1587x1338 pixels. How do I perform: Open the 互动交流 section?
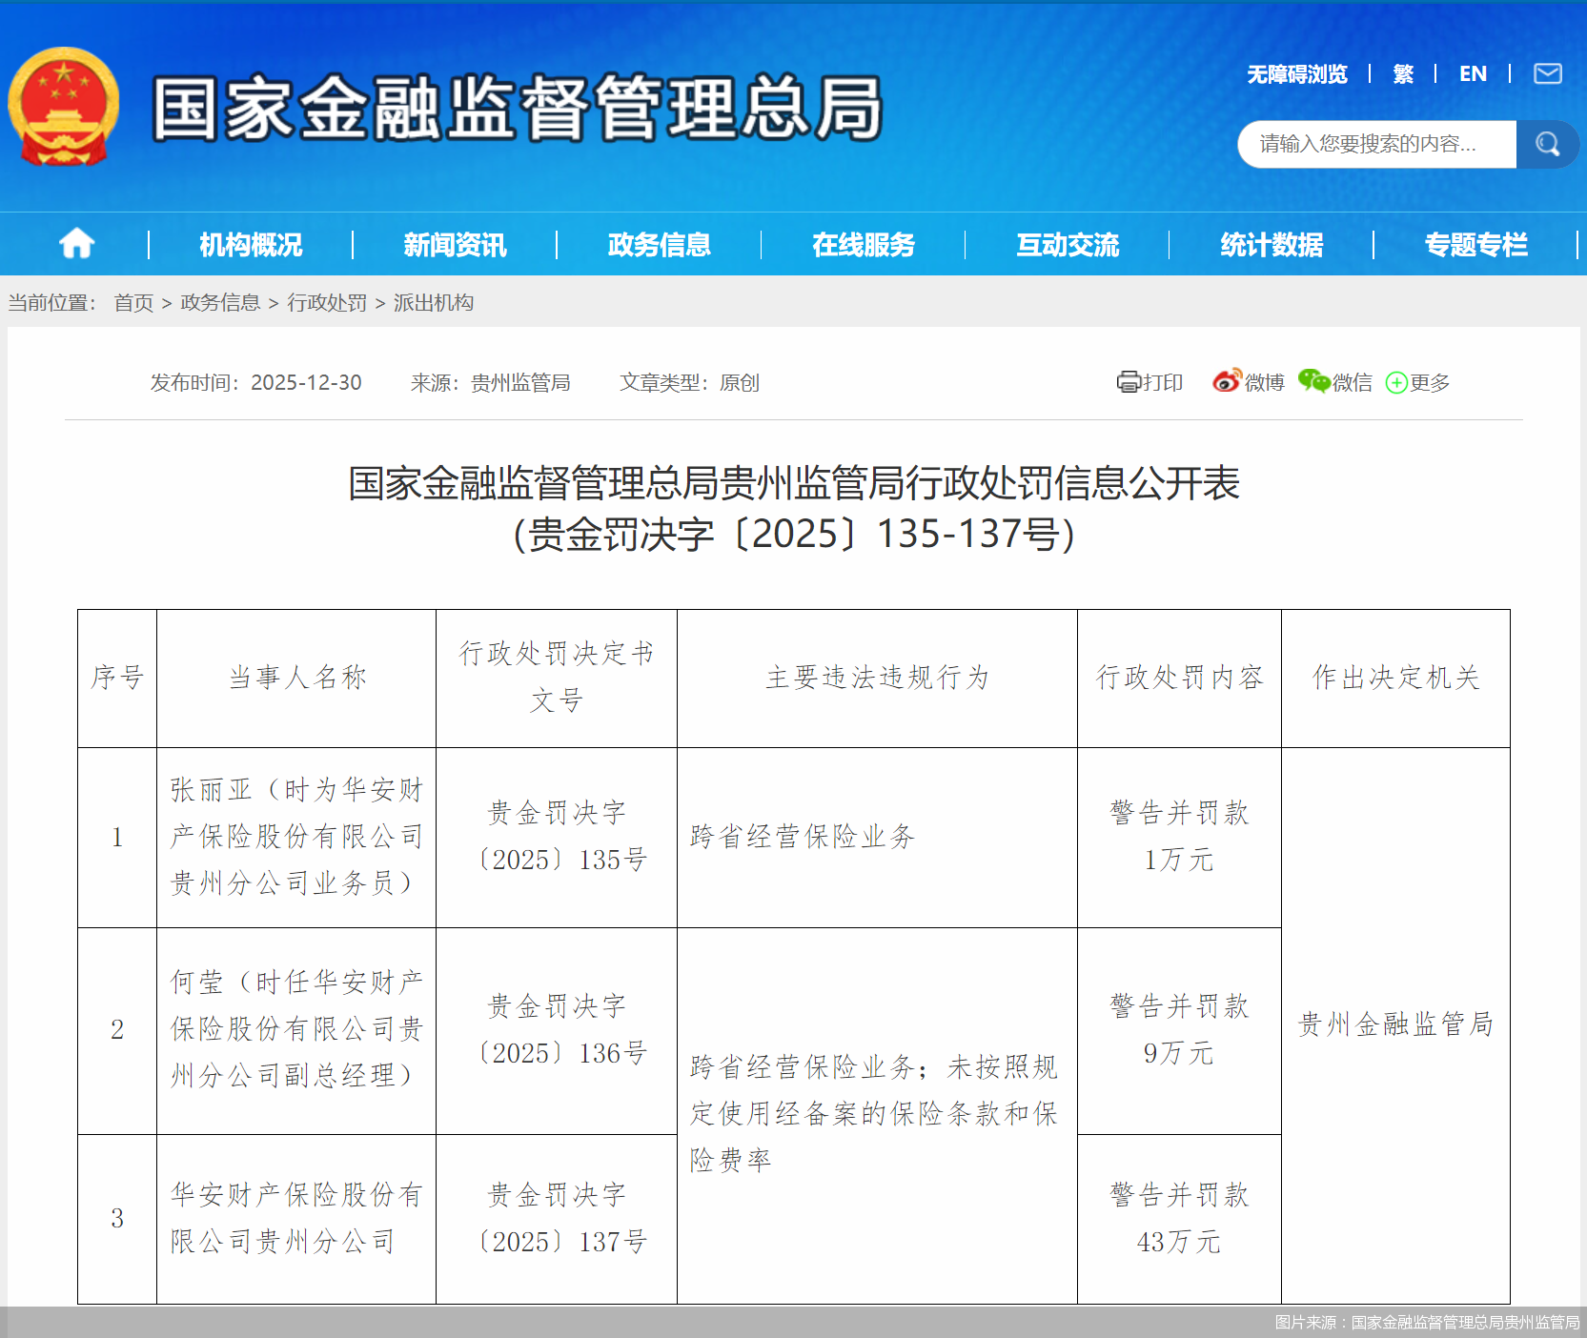pos(1068,244)
